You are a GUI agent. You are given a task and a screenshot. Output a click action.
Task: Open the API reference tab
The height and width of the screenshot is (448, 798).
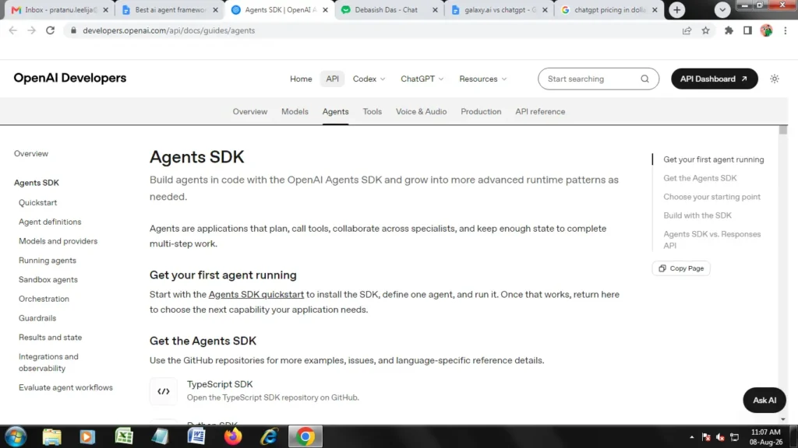point(540,112)
